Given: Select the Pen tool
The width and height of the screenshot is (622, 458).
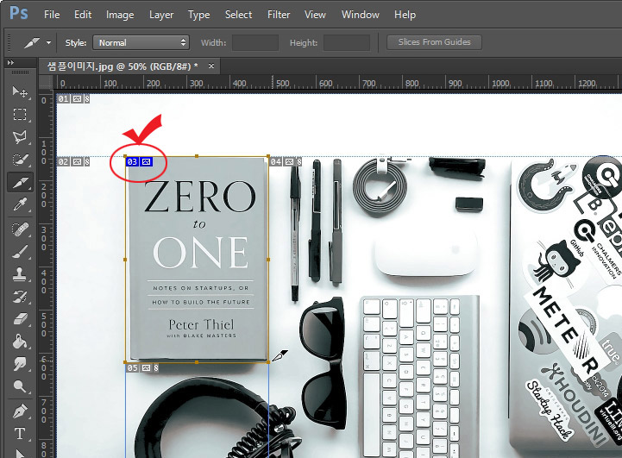Looking at the screenshot, I should pyautogui.click(x=20, y=411).
